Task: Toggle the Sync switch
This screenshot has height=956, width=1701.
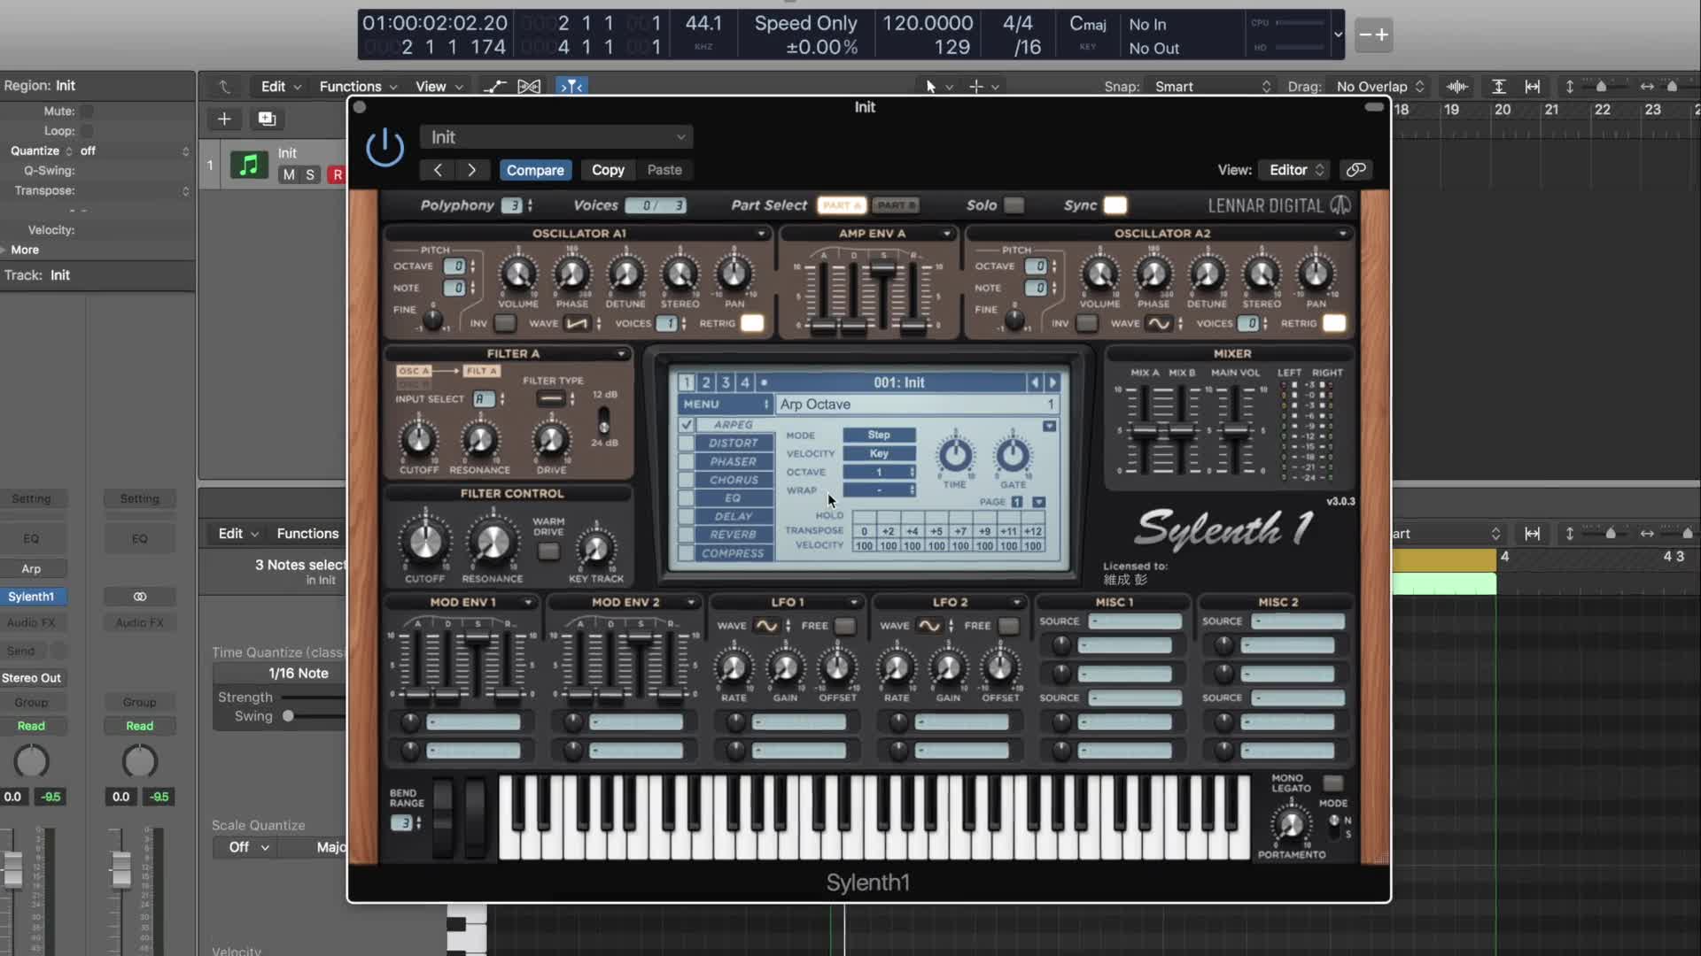Action: [1115, 205]
